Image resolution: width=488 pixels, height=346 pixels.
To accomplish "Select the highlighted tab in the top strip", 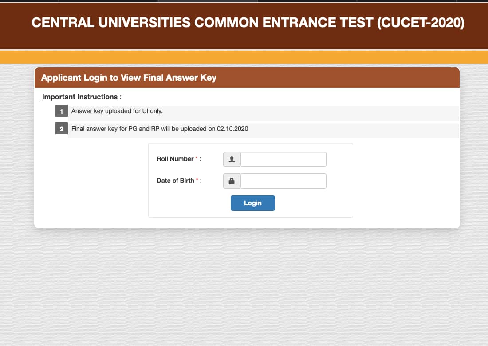I will click(208, 1).
